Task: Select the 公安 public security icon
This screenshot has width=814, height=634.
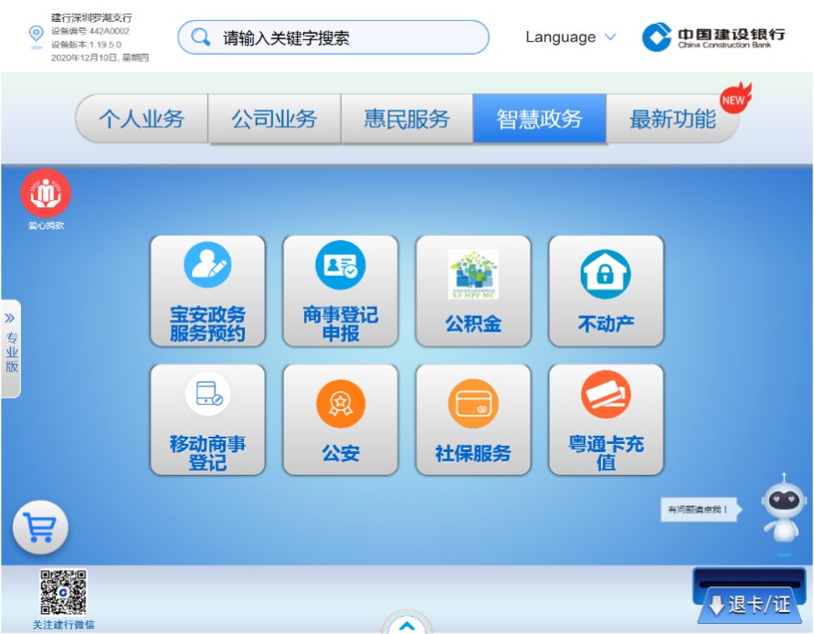Action: click(x=340, y=419)
